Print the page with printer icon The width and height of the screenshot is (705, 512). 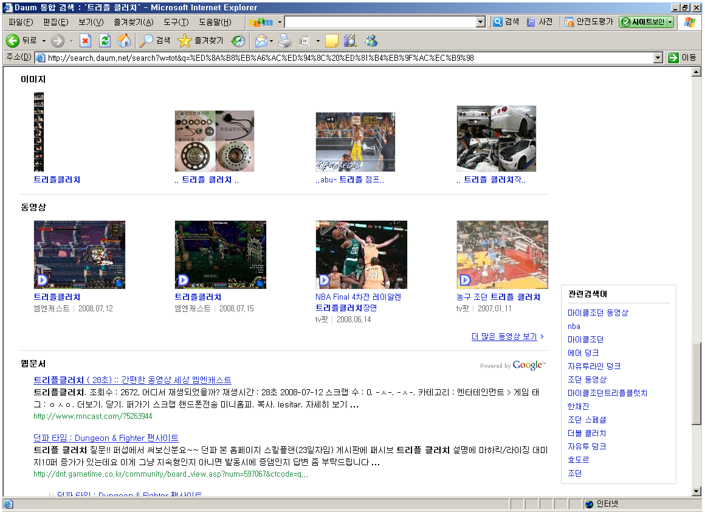pyautogui.click(x=285, y=41)
